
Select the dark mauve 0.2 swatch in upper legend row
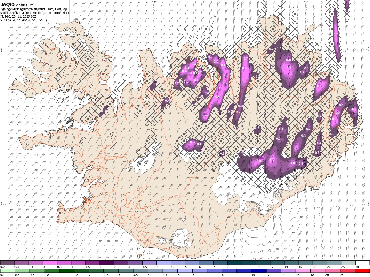(x=7, y=263)
